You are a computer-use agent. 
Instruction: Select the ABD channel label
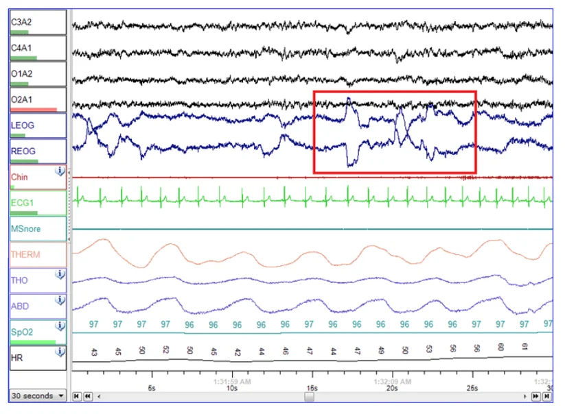tap(38, 306)
